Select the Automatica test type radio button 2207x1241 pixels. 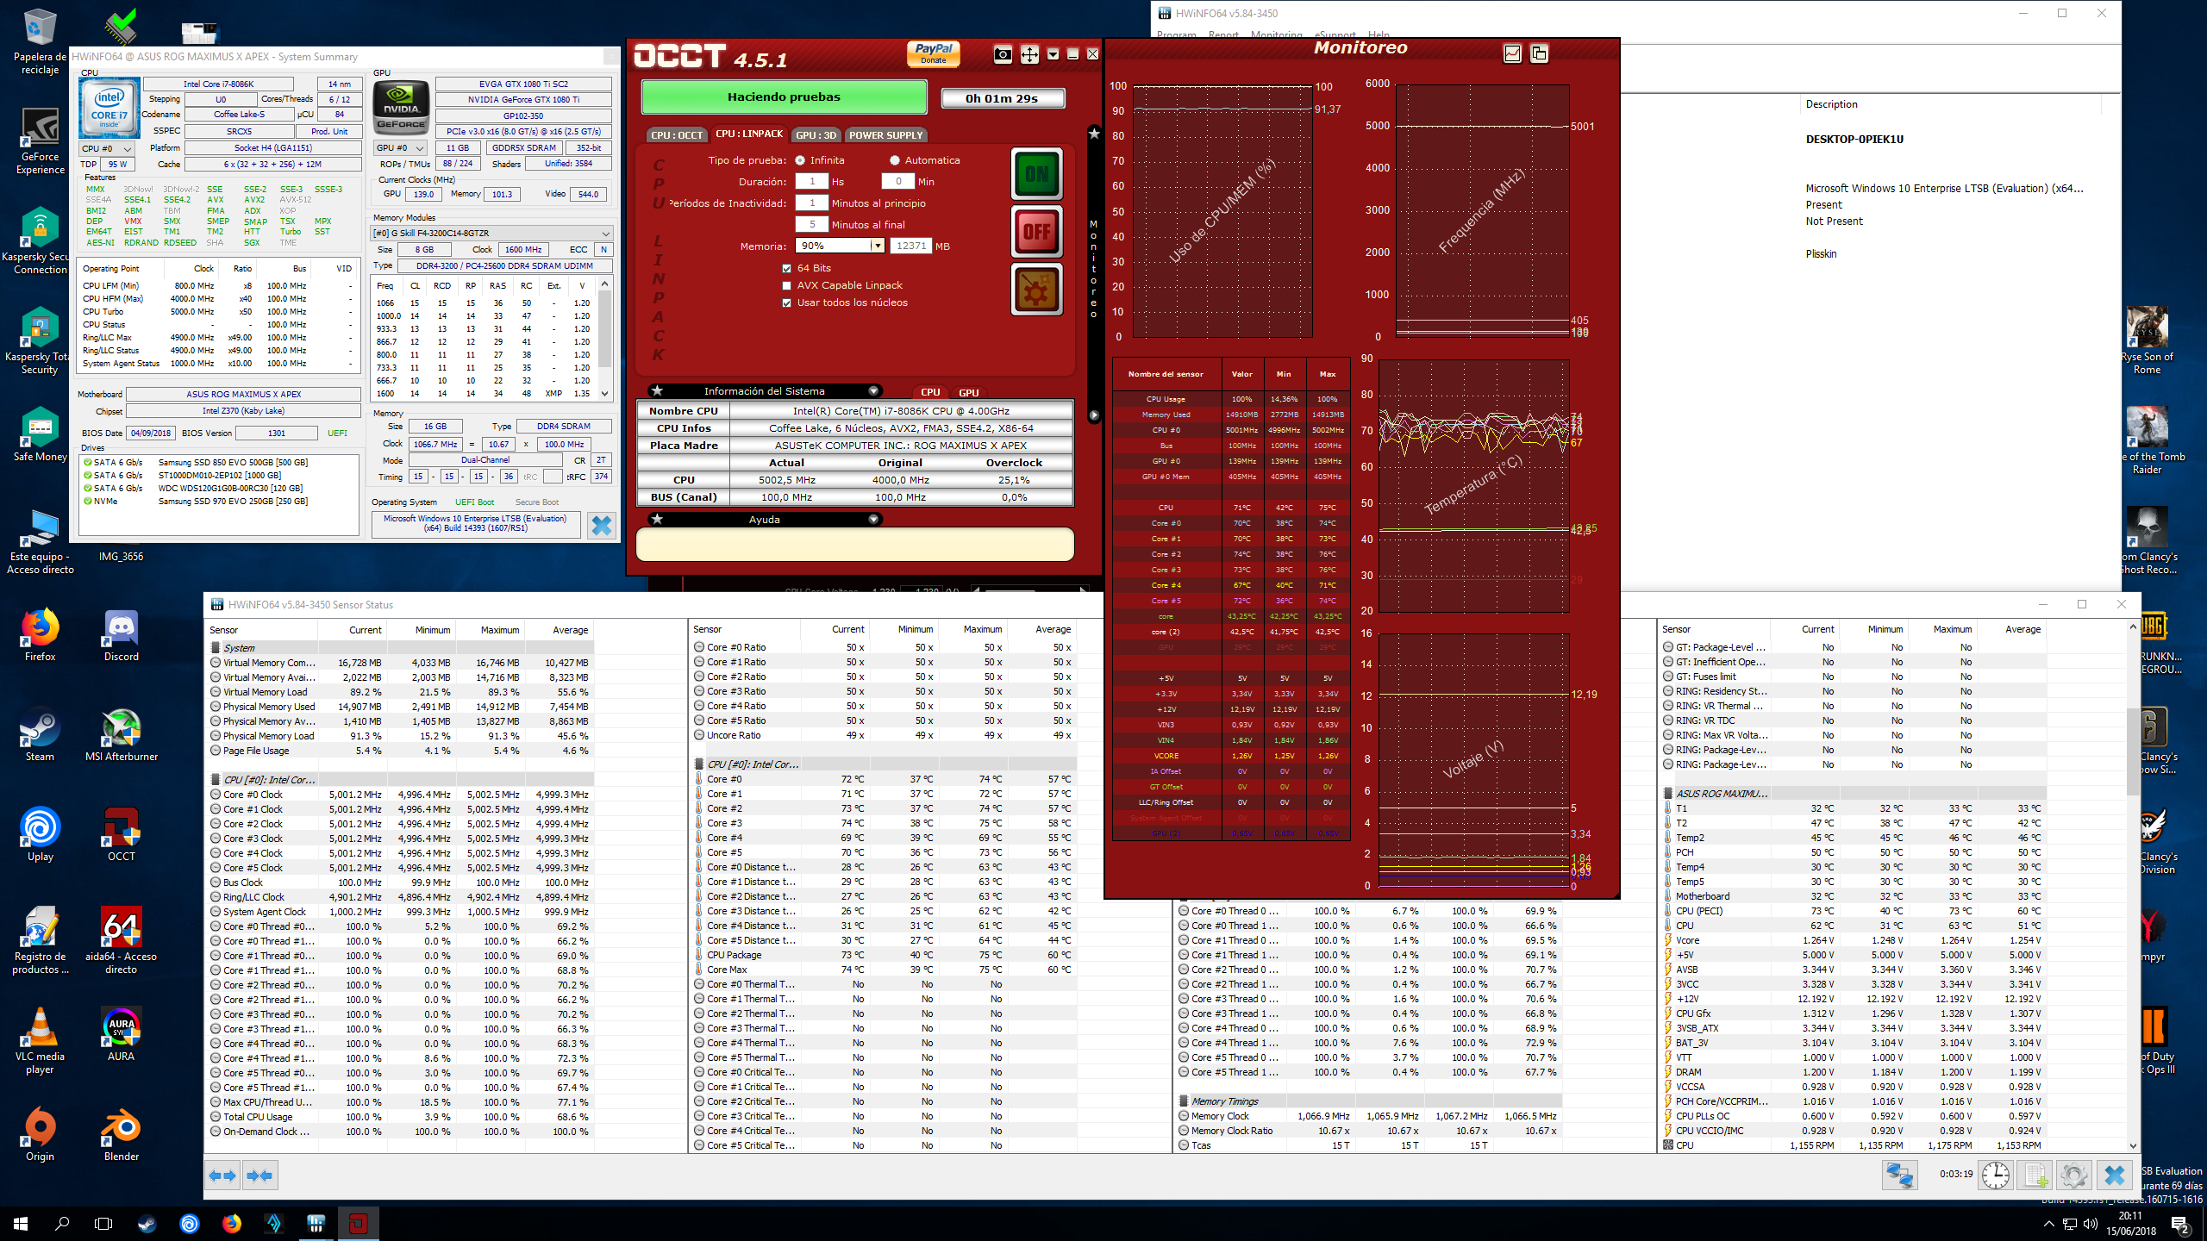pos(895,160)
